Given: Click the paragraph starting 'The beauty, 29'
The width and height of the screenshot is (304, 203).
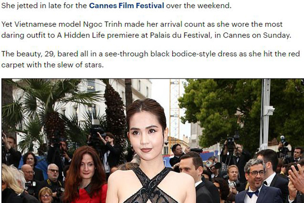Looking at the screenshot, I should tap(150, 59).
